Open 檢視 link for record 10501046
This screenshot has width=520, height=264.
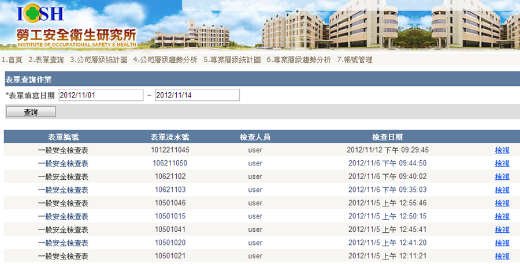(502, 203)
